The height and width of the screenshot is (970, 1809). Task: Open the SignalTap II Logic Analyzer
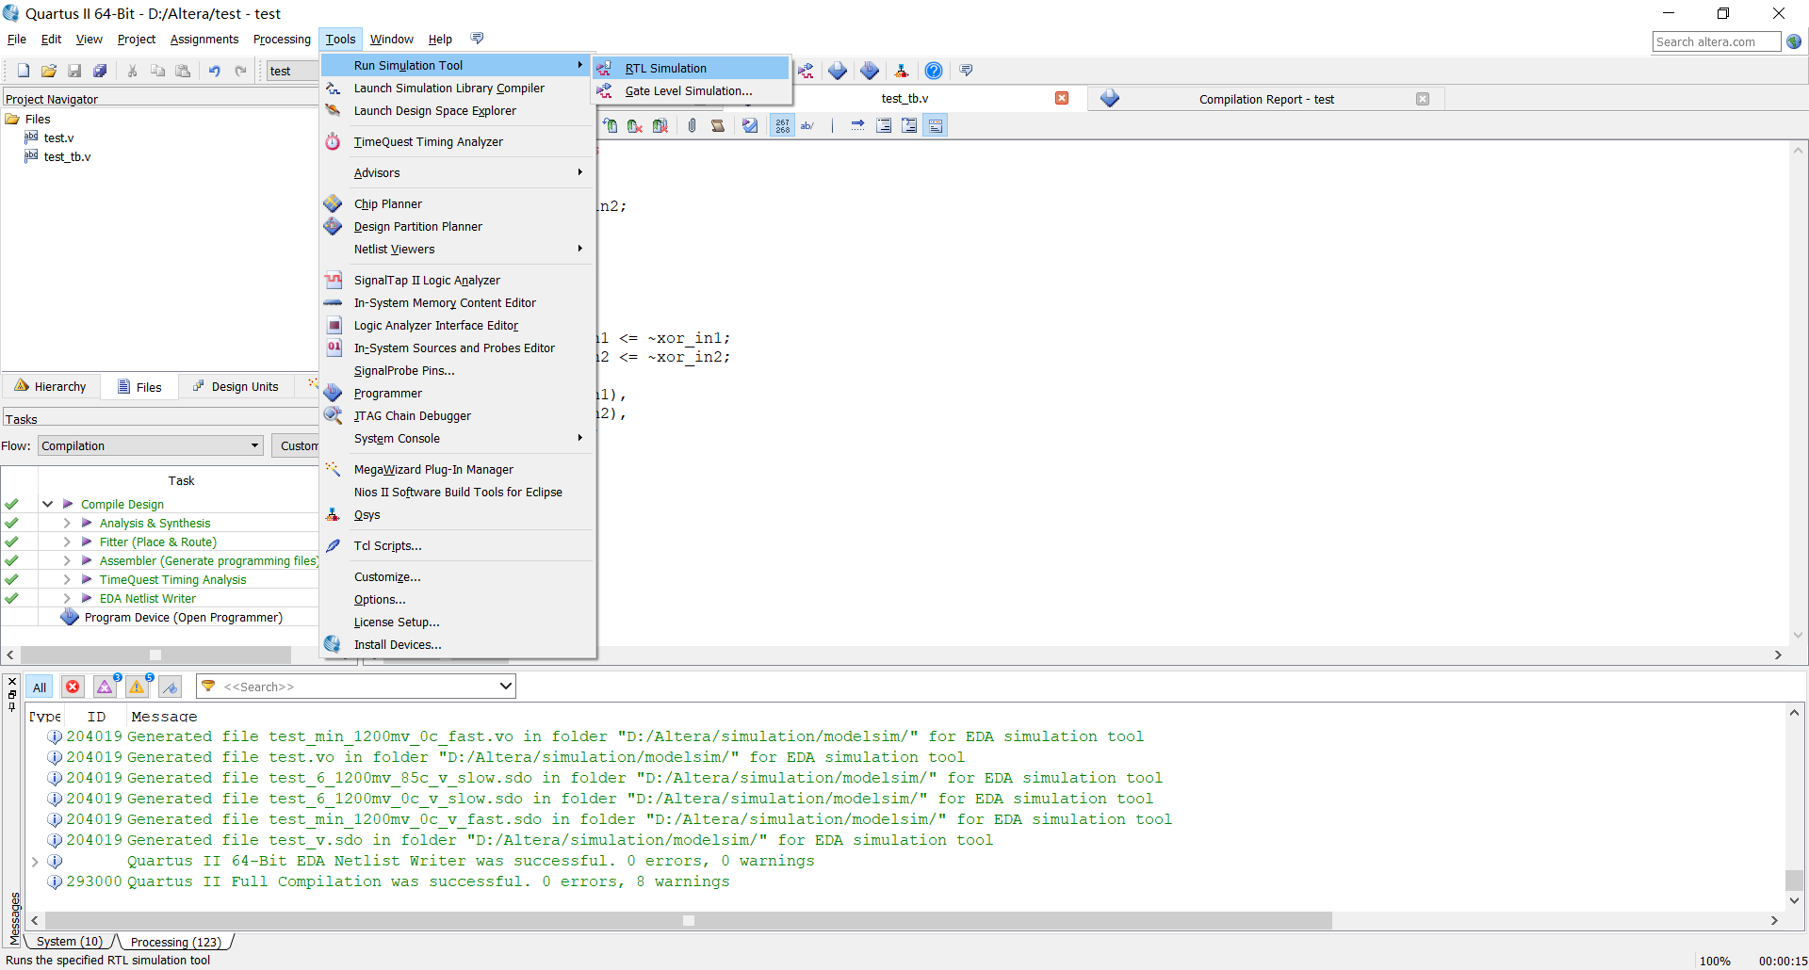point(426,280)
